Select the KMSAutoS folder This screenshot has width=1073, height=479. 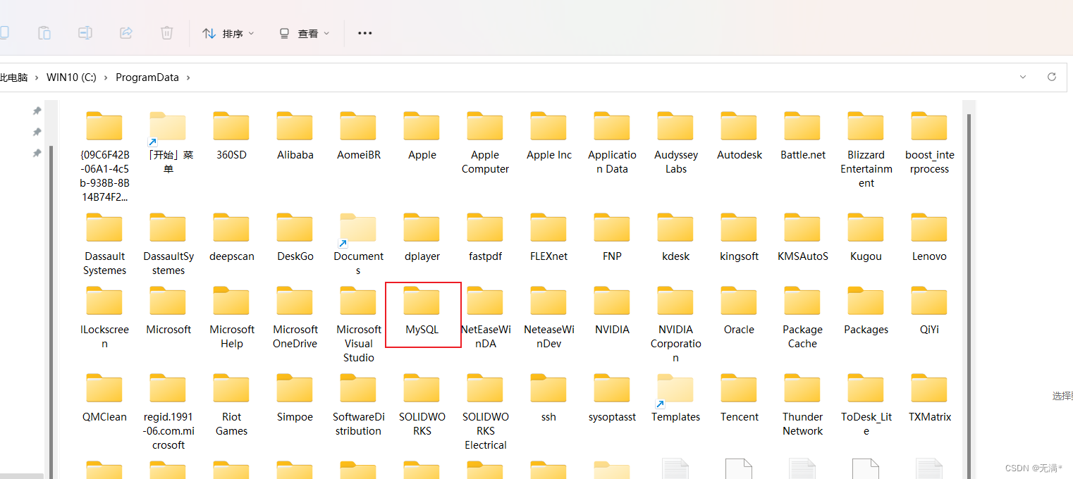click(802, 237)
